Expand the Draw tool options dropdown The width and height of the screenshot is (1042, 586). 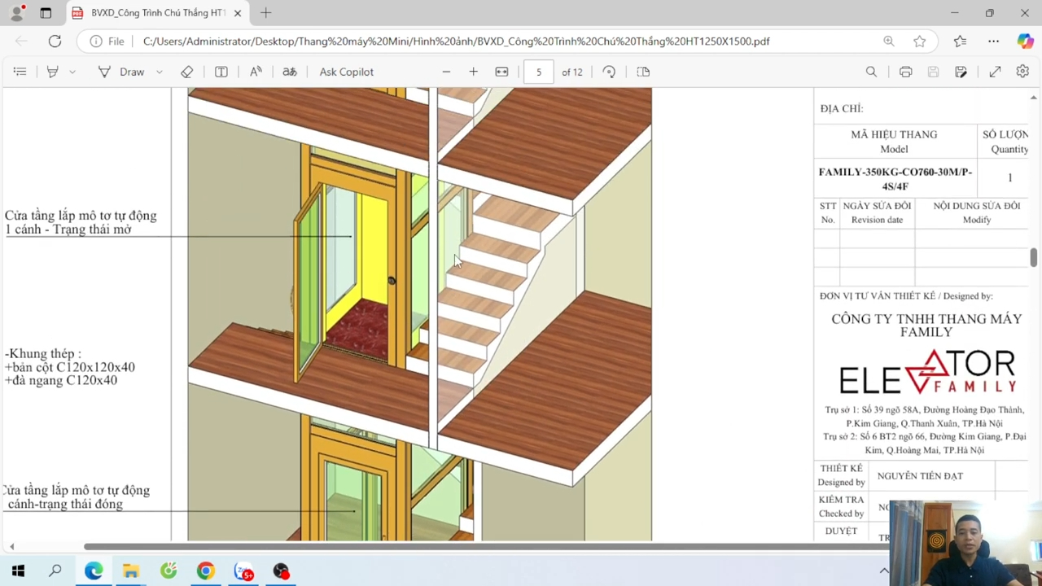[x=160, y=72]
